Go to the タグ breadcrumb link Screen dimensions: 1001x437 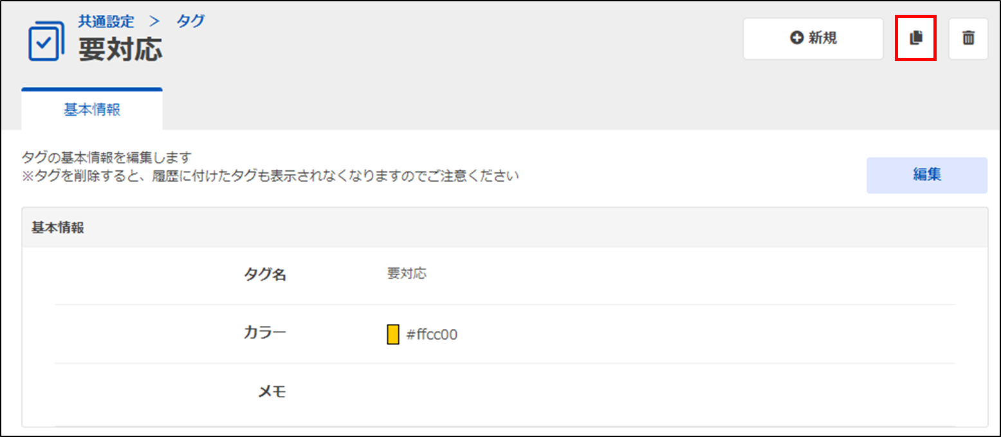point(190,21)
